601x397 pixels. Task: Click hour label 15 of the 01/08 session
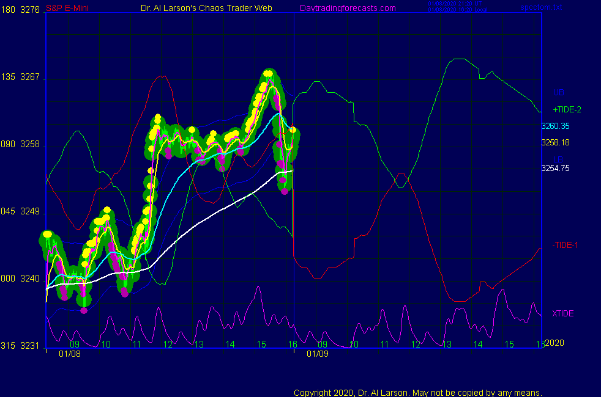[x=261, y=344]
